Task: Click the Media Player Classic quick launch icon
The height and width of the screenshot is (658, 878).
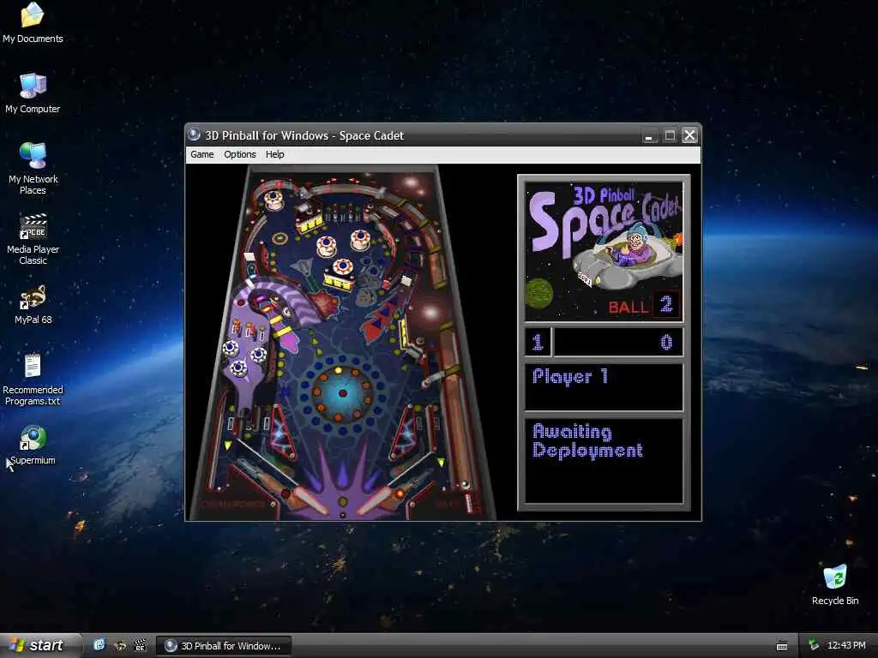Action: pyautogui.click(x=141, y=646)
